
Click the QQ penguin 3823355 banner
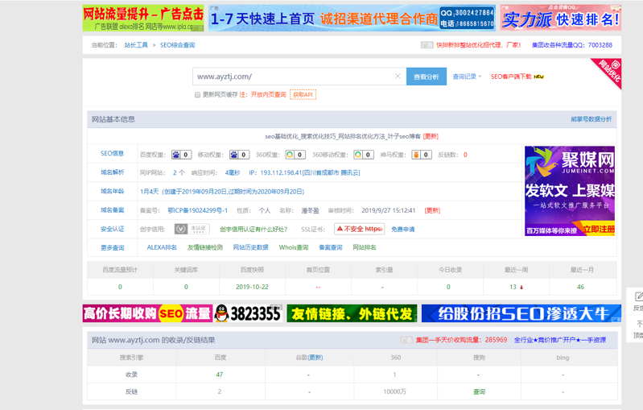click(x=248, y=313)
